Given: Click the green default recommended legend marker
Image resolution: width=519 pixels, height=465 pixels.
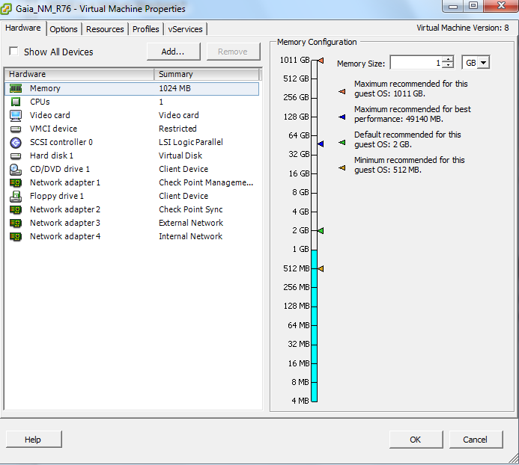Looking at the screenshot, I should click(342, 143).
